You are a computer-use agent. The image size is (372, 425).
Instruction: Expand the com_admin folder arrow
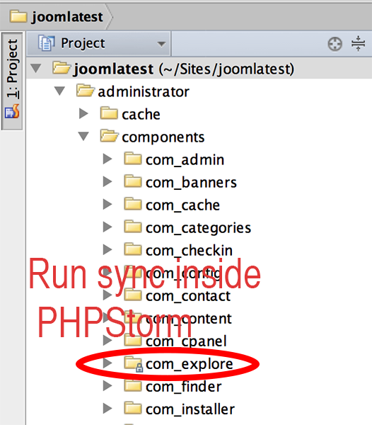(x=107, y=159)
